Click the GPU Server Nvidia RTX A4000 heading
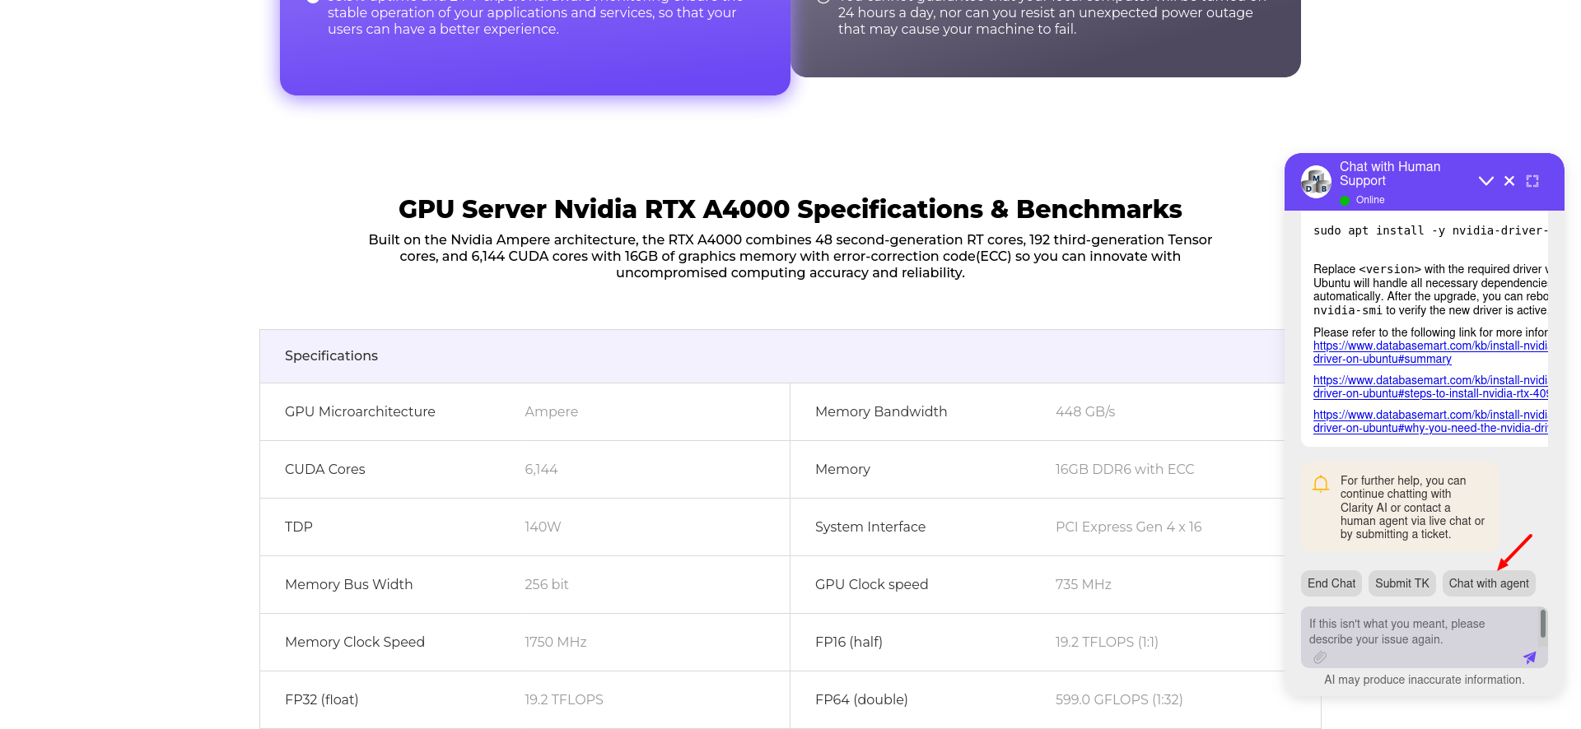Viewport: 1581px width, 729px height. coord(790,209)
